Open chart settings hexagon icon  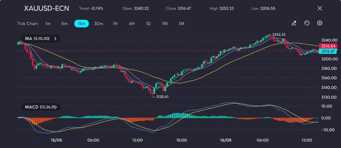click(x=319, y=23)
